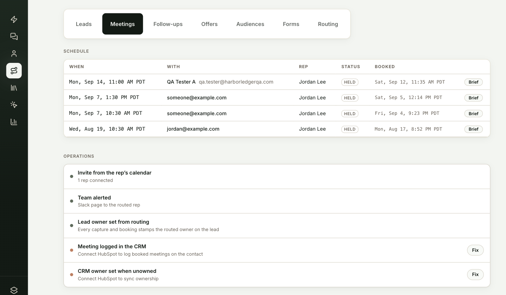506x295 pixels.
Task: Click HELD status in Sep 7 1:30 PM row
Action: [350, 98]
